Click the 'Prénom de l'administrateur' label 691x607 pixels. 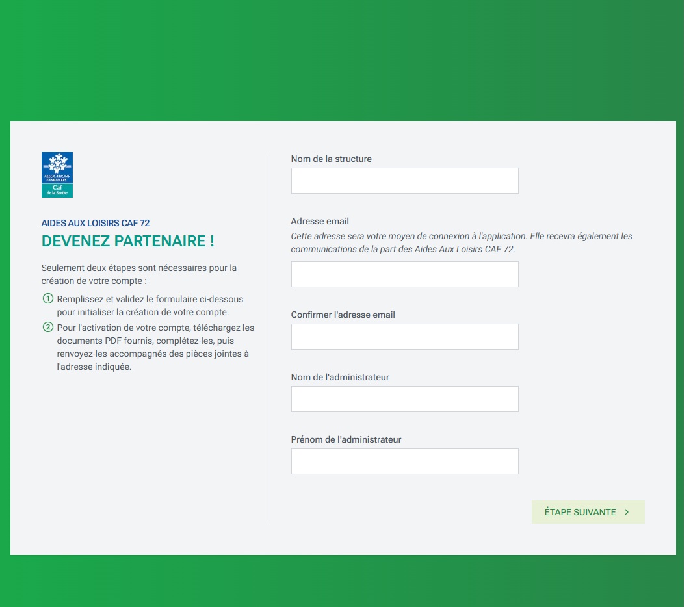tap(346, 439)
